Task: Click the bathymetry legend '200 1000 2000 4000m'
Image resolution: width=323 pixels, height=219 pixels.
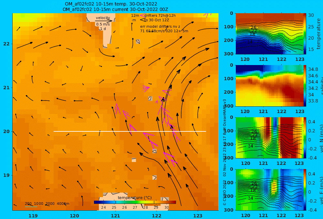Action: pyautogui.click(x=47, y=204)
